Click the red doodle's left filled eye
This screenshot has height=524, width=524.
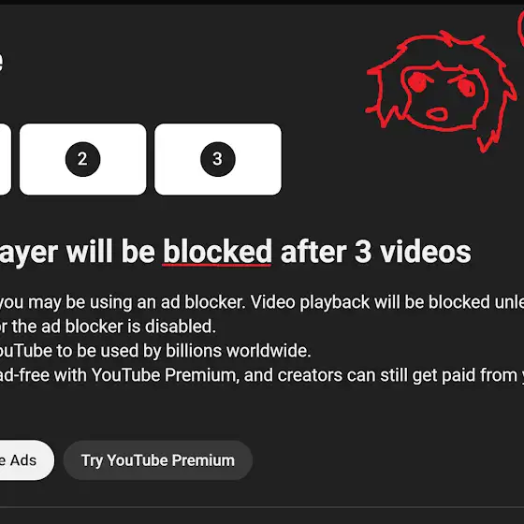(417, 82)
